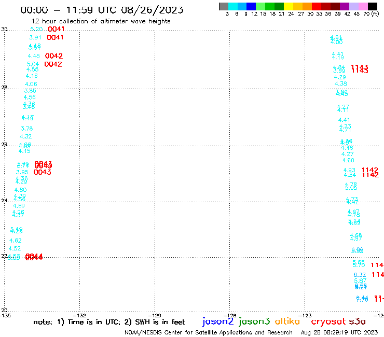Click the -123 longitude axis label

[305, 316]
